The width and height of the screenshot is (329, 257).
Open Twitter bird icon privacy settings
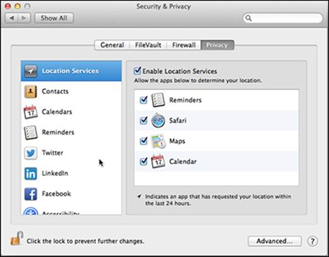coord(31,153)
